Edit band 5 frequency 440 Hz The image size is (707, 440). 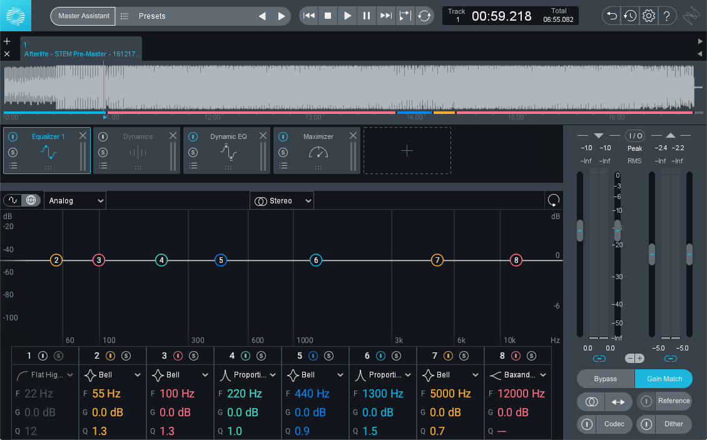312,394
